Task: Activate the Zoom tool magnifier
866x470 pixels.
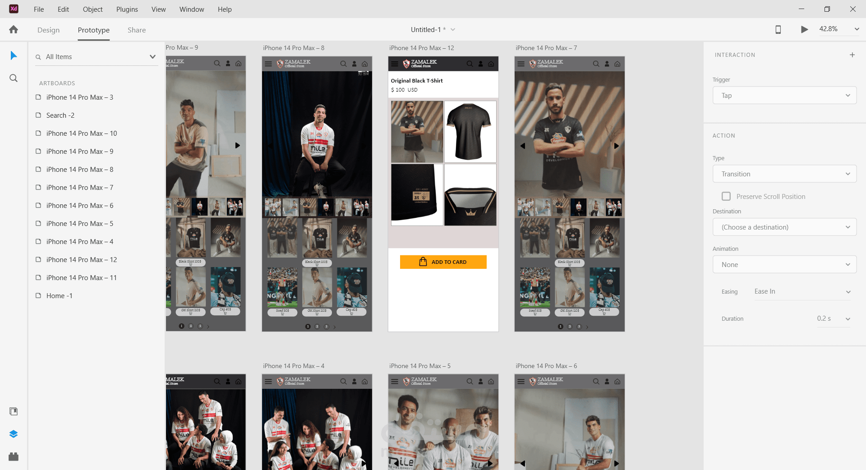Action: 14,78
